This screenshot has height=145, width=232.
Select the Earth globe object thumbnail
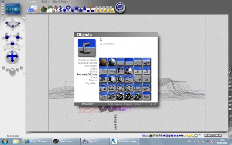click(112, 61)
